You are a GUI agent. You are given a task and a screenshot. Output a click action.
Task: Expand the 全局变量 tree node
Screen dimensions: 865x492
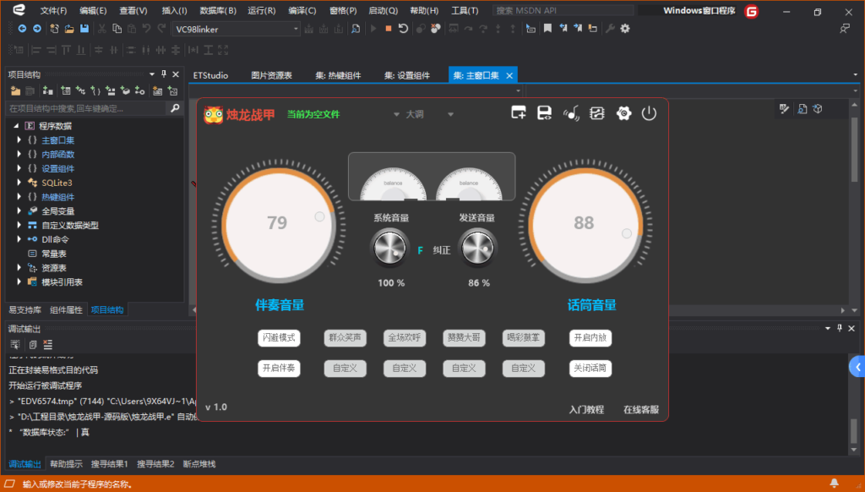(x=19, y=211)
